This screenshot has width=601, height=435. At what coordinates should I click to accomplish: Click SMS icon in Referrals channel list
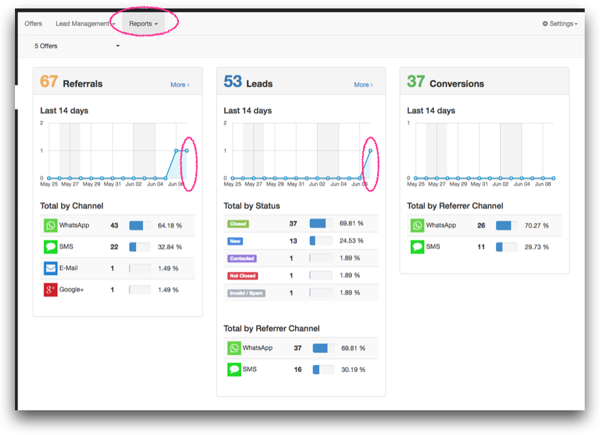[51, 247]
